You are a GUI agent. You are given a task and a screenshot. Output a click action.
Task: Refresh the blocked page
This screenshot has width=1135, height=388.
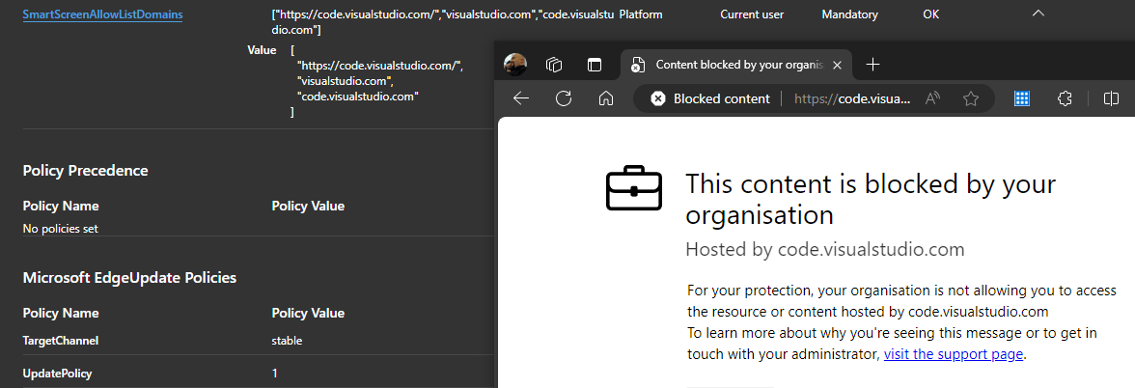tap(564, 98)
